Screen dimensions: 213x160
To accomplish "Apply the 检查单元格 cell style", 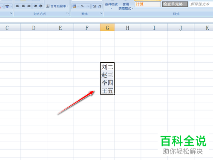I will 175,4.
